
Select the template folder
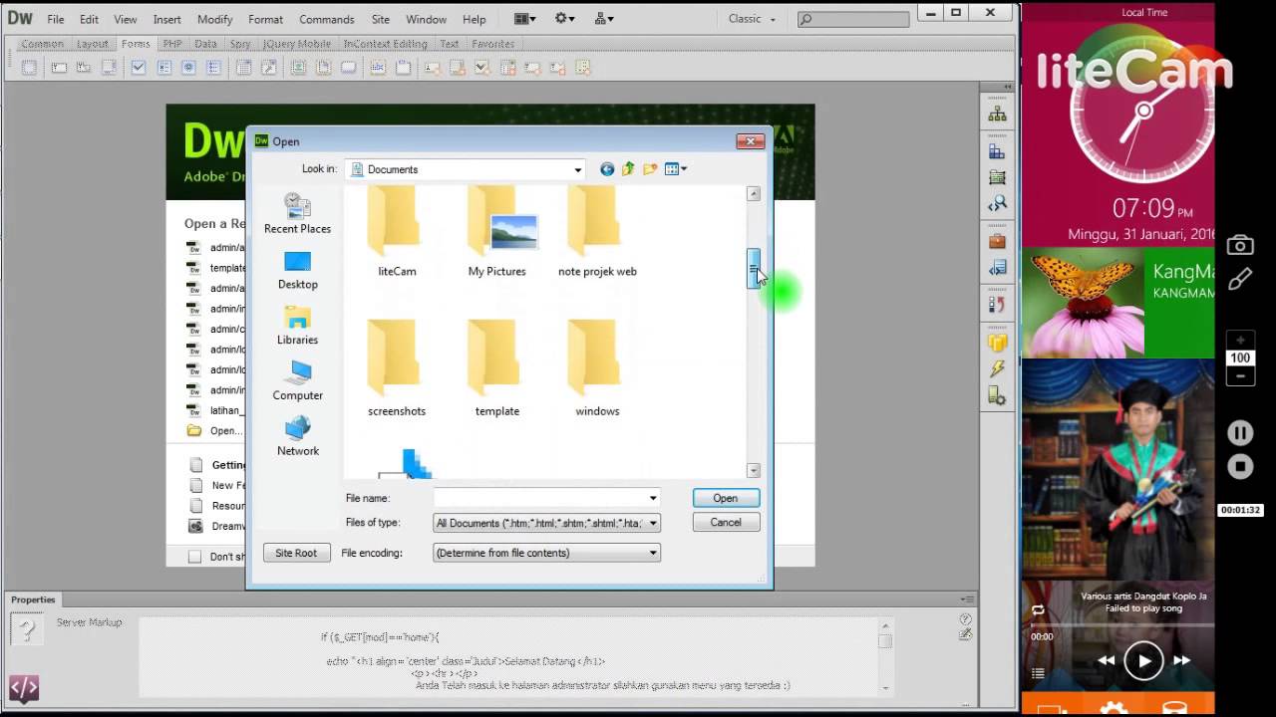(497, 368)
